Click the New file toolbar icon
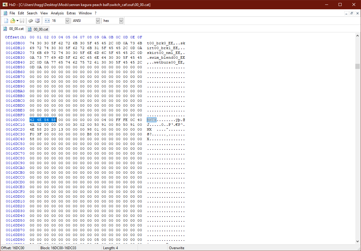 [x=6, y=21]
